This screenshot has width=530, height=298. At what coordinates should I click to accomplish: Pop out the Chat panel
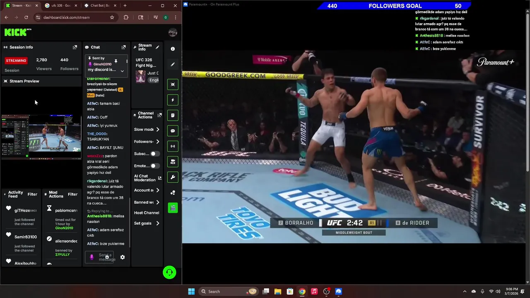[x=123, y=47]
